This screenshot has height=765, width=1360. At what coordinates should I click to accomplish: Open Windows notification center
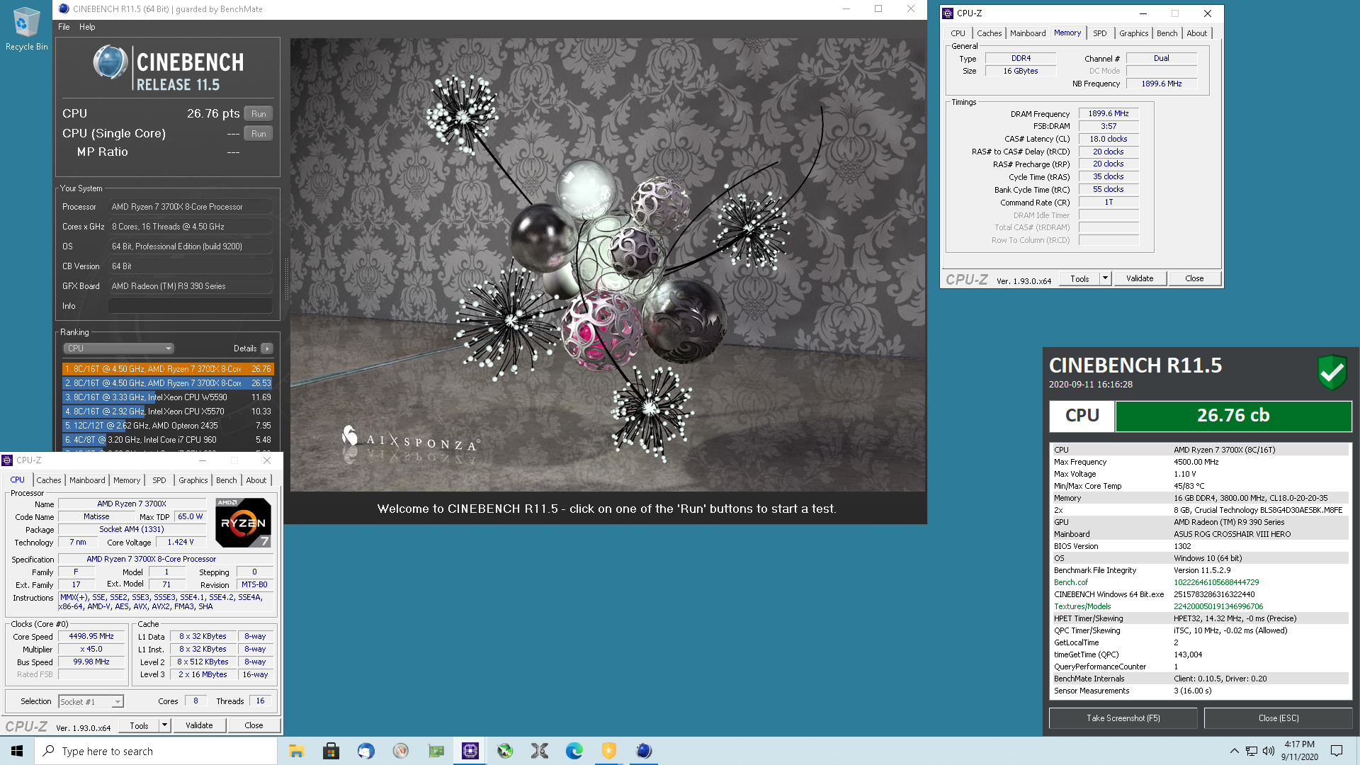(1337, 751)
